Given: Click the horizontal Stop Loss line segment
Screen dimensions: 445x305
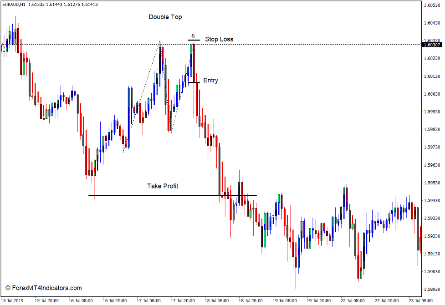Looking at the screenshot, I should pyautogui.click(x=194, y=41).
